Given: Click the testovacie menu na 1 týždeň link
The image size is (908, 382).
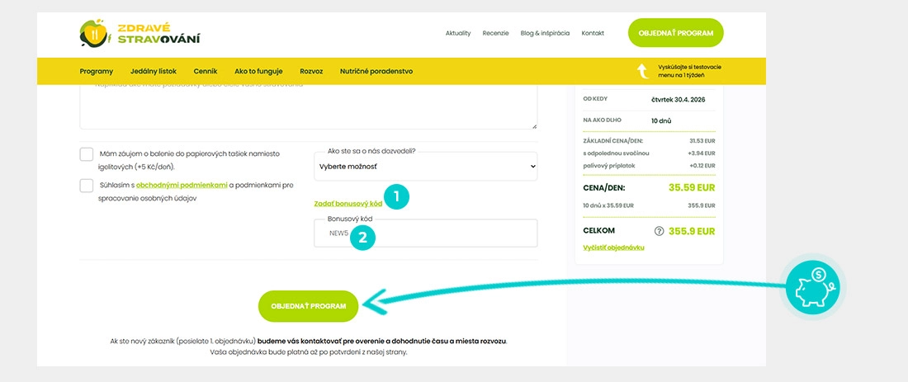Looking at the screenshot, I should (689, 71).
